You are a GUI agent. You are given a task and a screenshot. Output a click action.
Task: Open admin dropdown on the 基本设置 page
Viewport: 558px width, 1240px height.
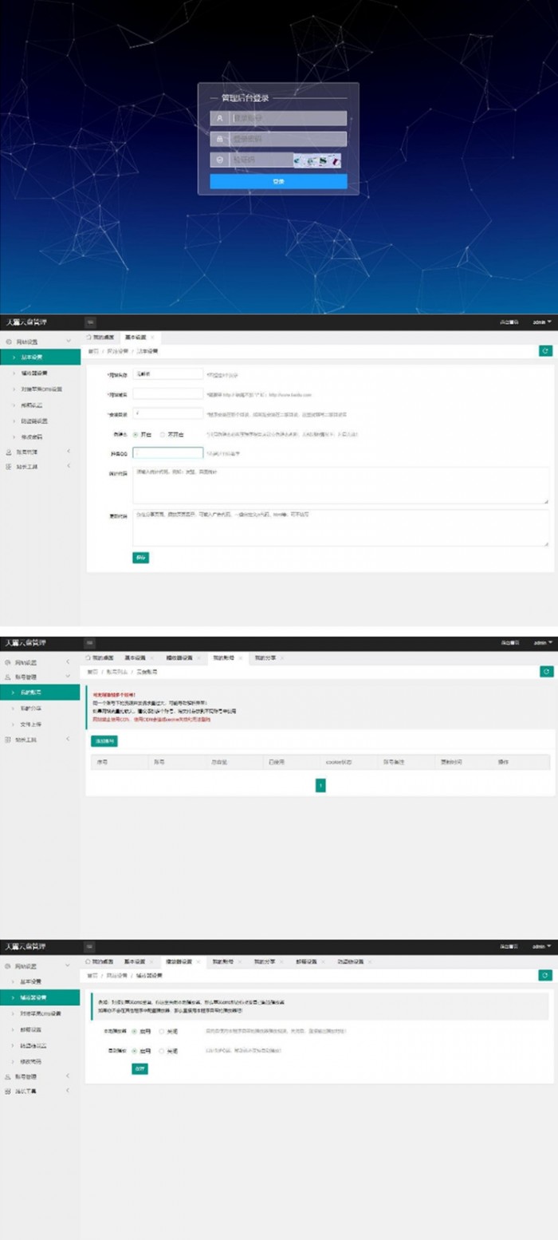(542, 322)
